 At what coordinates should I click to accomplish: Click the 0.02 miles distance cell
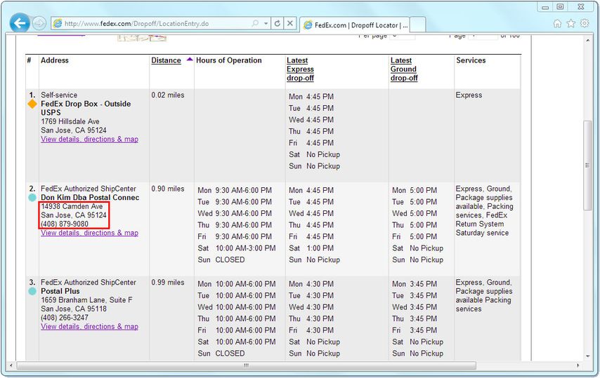pos(168,95)
